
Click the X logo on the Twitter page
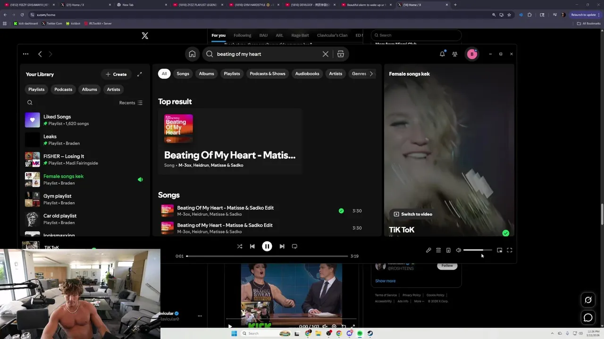(x=145, y=35)
